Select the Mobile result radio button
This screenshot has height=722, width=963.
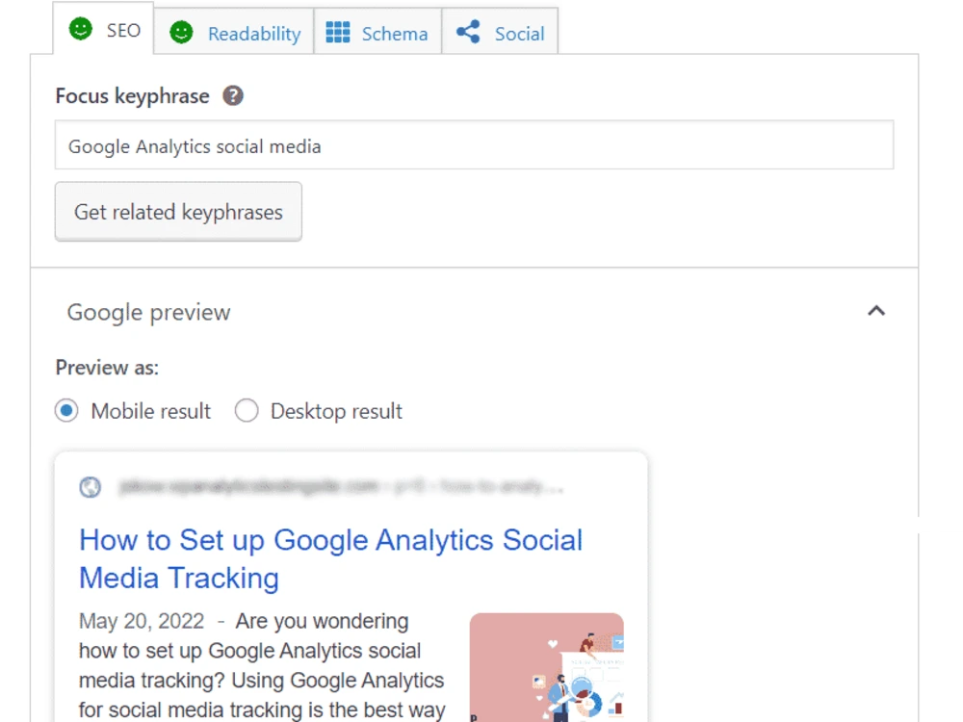click(66, 410)
